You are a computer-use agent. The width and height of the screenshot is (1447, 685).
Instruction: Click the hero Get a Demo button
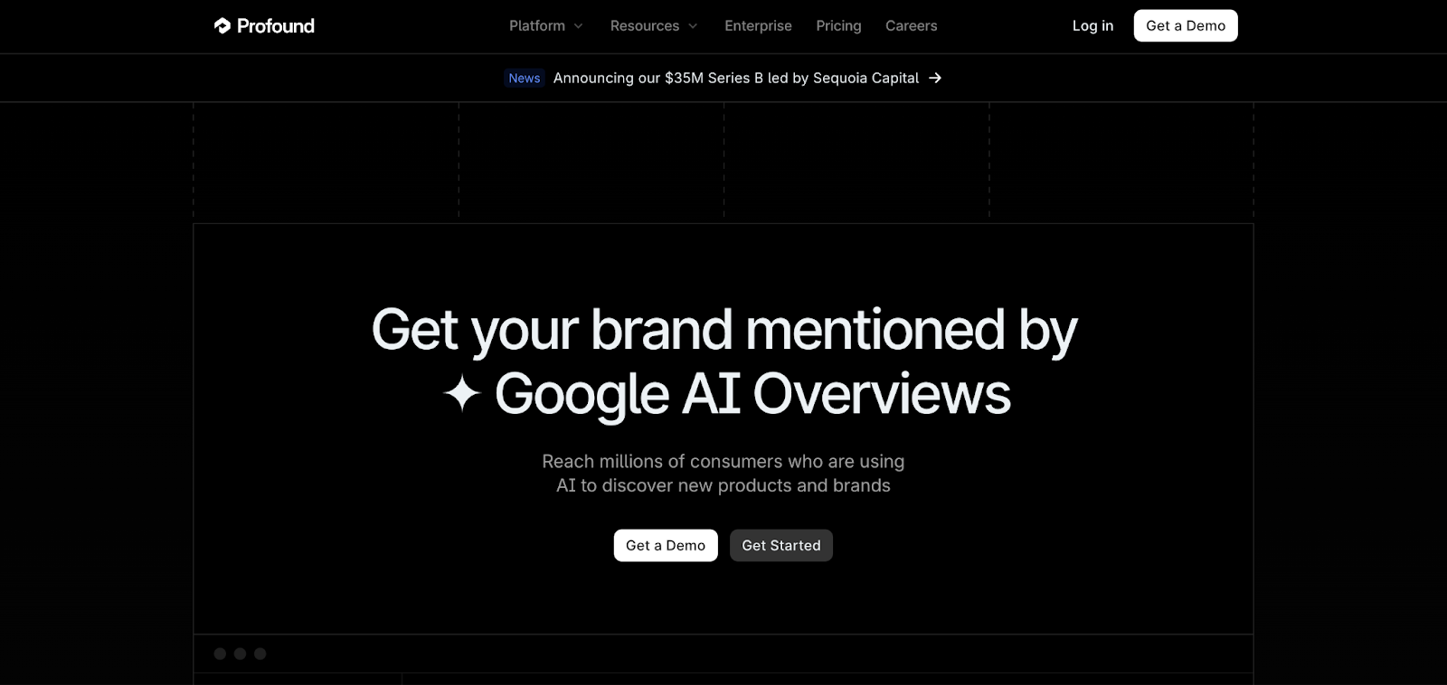click(x=666, y=545)
